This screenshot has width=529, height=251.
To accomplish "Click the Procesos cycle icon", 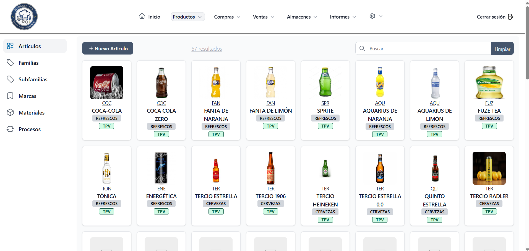I will tap(10, 129).
